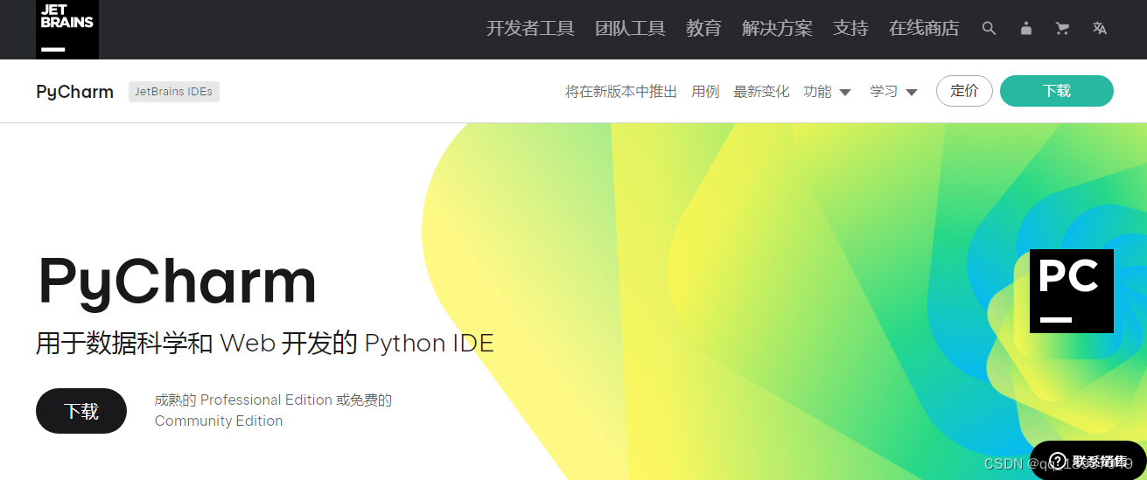Screen dimensions: 1147x480
Task: Go to 在线商店
Action: [x=924, y=28]
